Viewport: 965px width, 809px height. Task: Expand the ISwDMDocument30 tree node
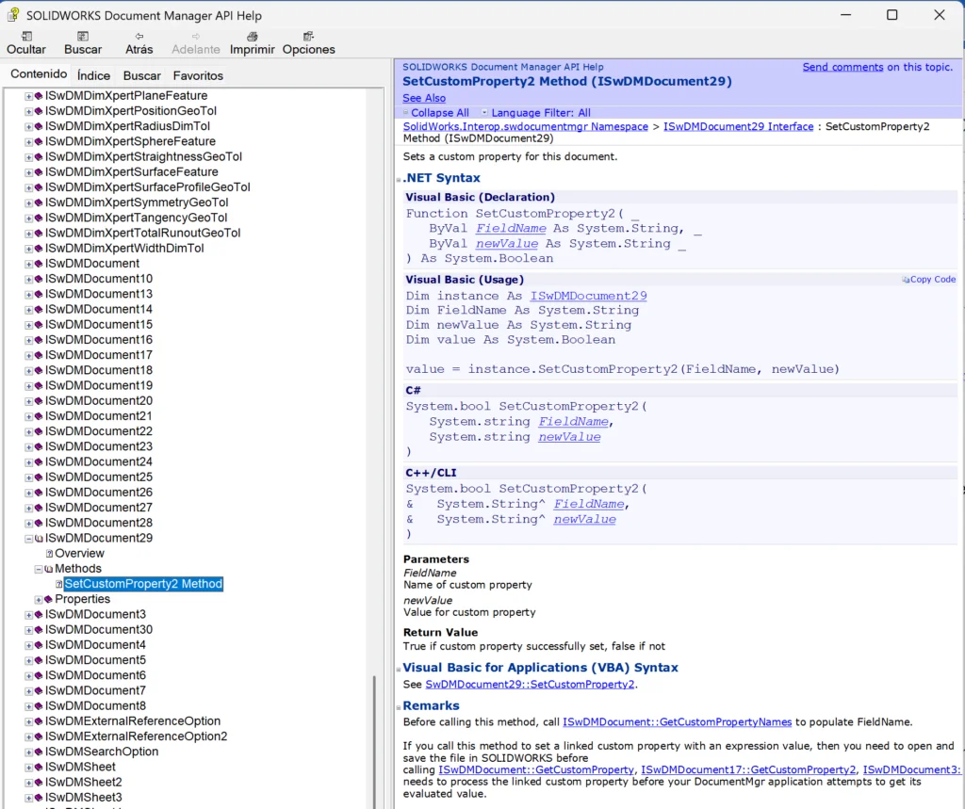(x=28, y=630)
